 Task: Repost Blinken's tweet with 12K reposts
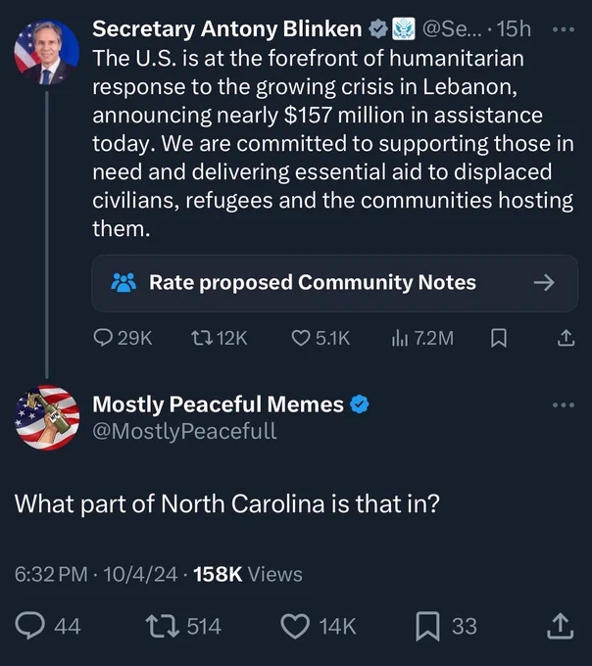[219, 339]
